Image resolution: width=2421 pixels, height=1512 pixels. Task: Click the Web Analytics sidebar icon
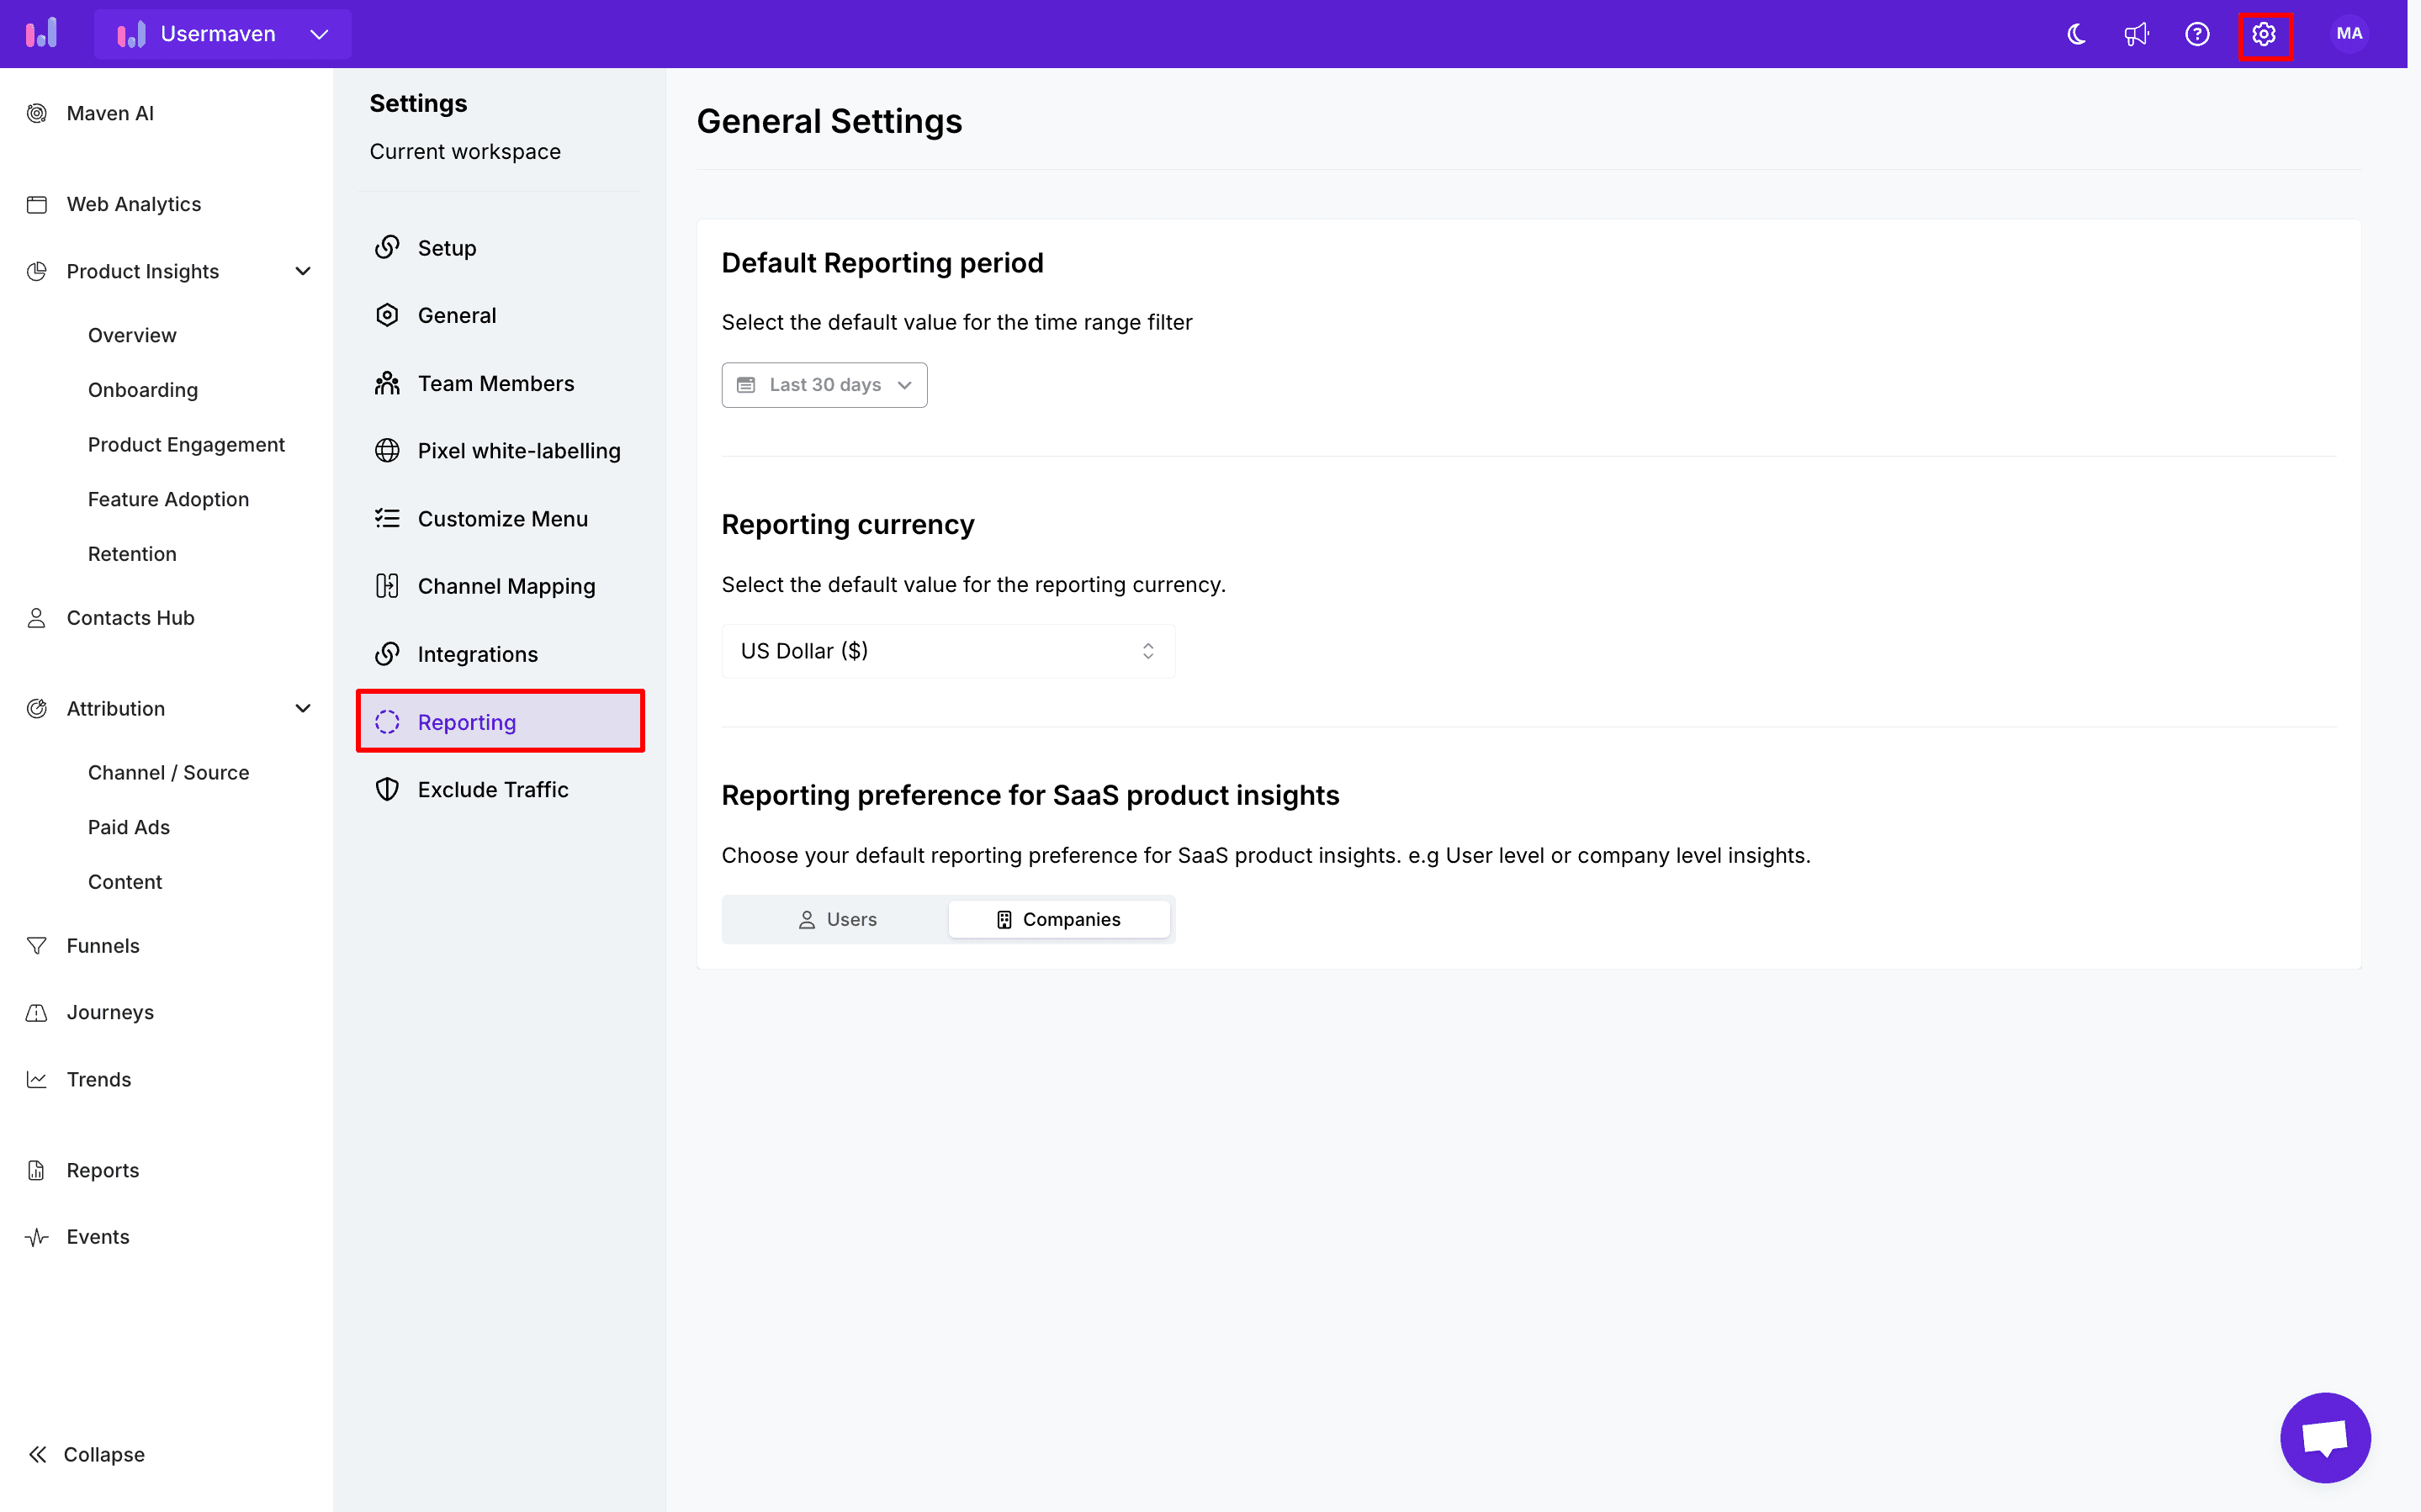click(x=39, y=204)
